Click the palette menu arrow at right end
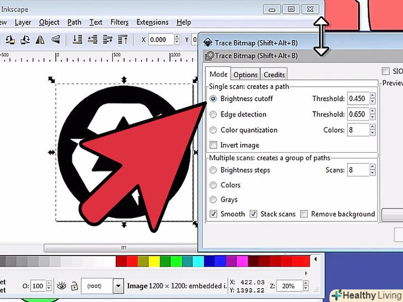Image resolution: width=403 pixels, height=302 pixels. click(316, 259)
